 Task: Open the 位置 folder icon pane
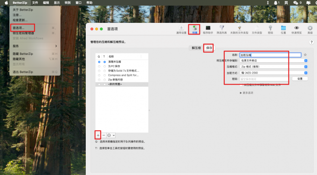click(283, 30)
